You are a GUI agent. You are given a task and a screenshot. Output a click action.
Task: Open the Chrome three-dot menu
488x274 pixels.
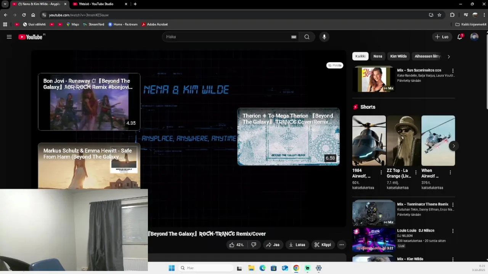pyautogui.click(x=484, y=15)
